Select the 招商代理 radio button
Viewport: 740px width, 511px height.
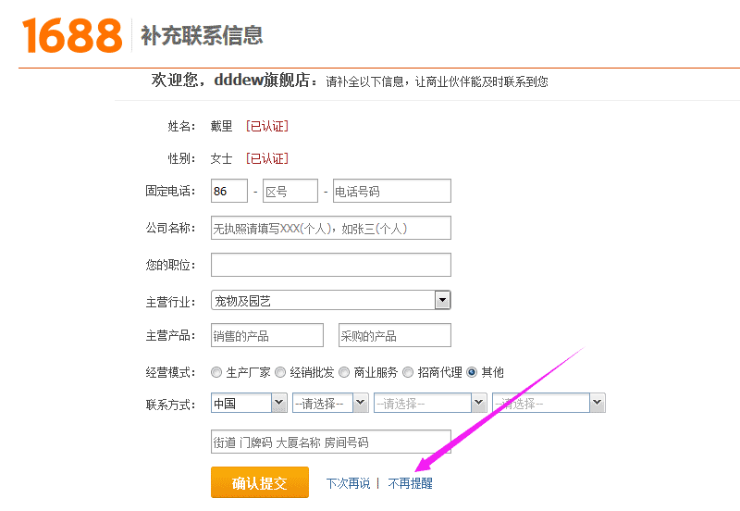pyautogui.click(x=408, y=373)
